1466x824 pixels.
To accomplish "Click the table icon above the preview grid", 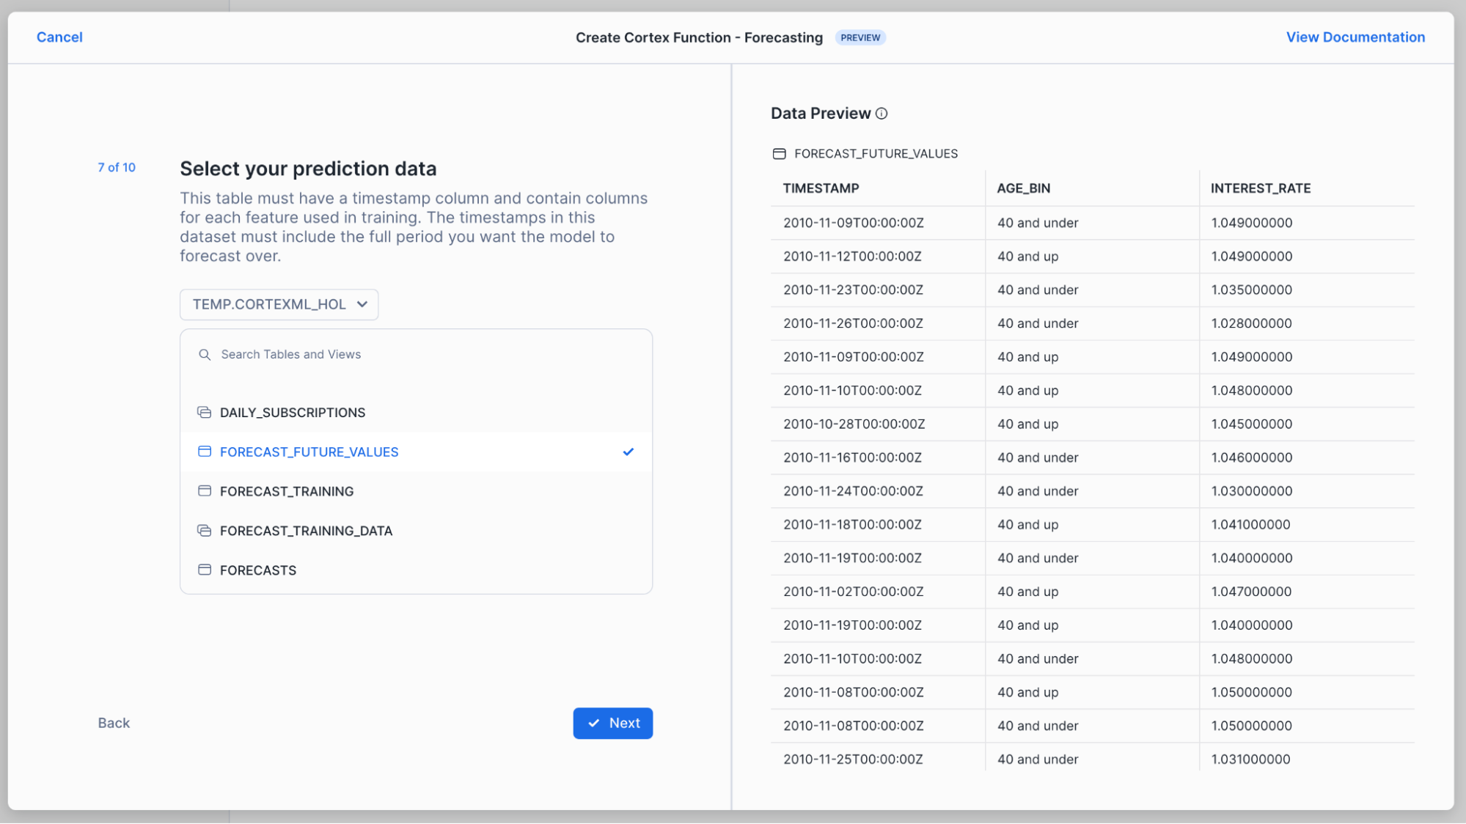I will tap(779, 154).
